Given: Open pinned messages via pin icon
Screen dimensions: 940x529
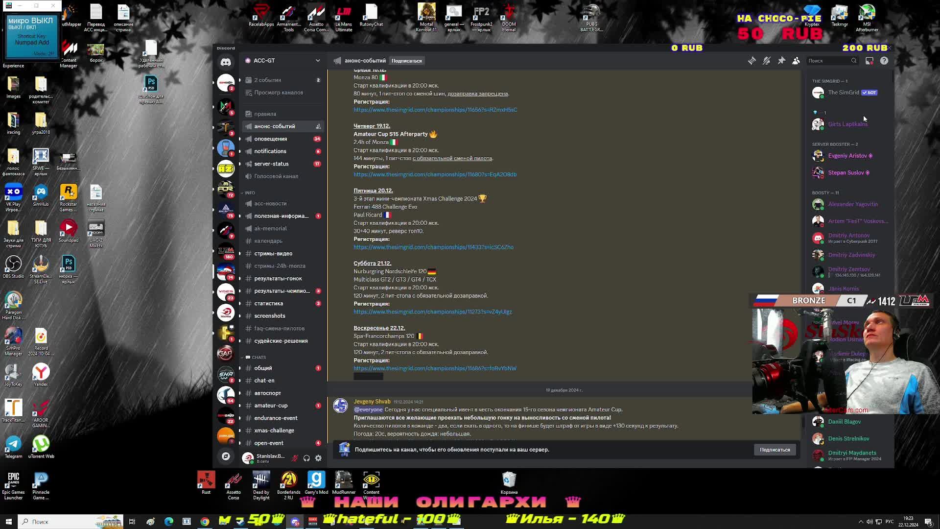Looking at the screenshot, I should pyautogui.click(x=781, y=61).
